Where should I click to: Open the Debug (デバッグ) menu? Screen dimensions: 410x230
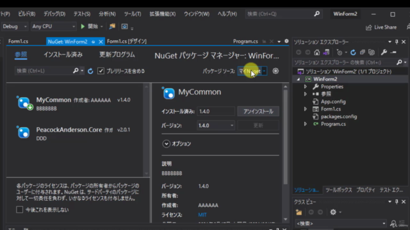click(x=54, y=14)
